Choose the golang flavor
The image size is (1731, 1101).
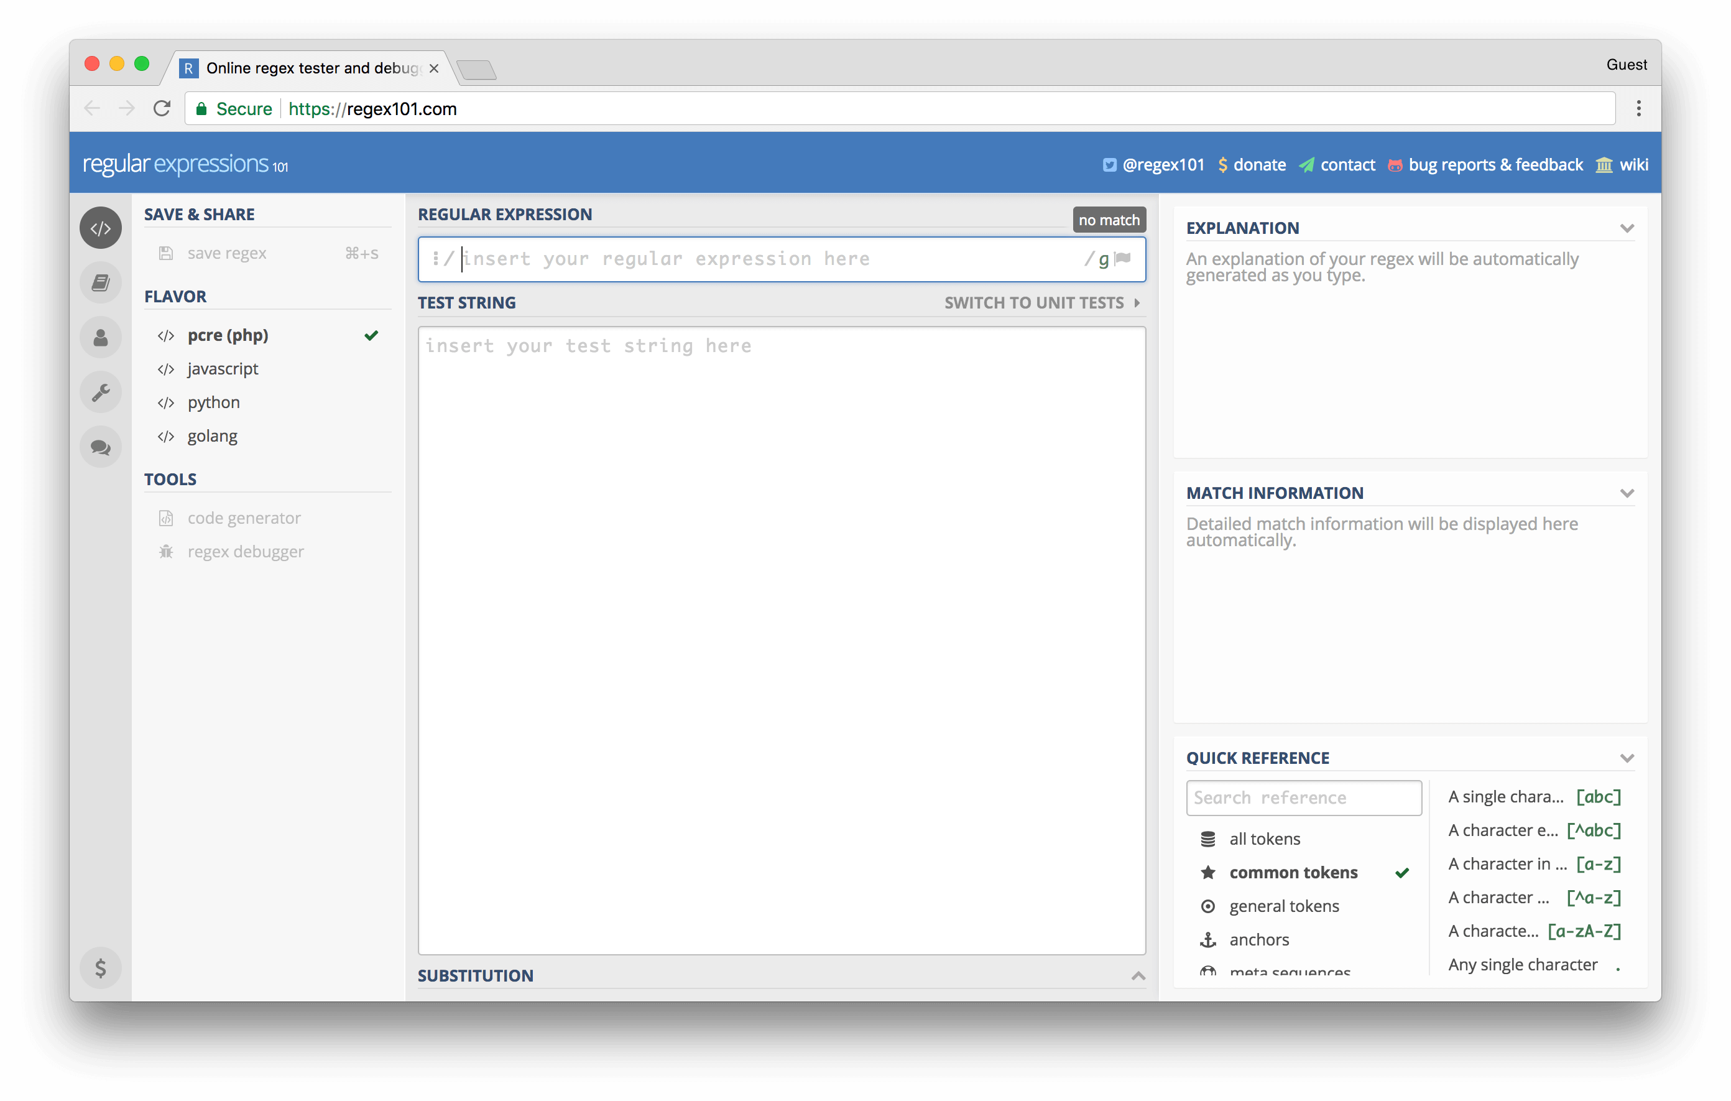[x=212, y=437]
